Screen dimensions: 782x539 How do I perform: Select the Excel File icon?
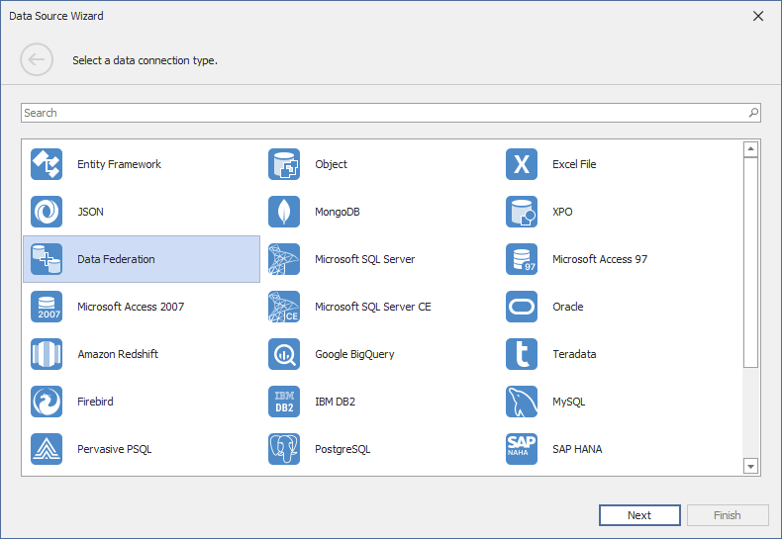click(522, 164)
